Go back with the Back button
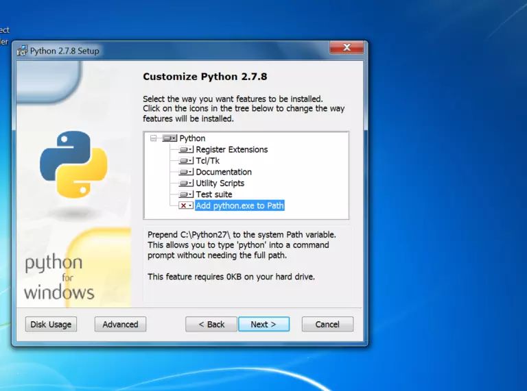Image resolution: width=527 pixels, height=391 pixels. tap(211, 325)
